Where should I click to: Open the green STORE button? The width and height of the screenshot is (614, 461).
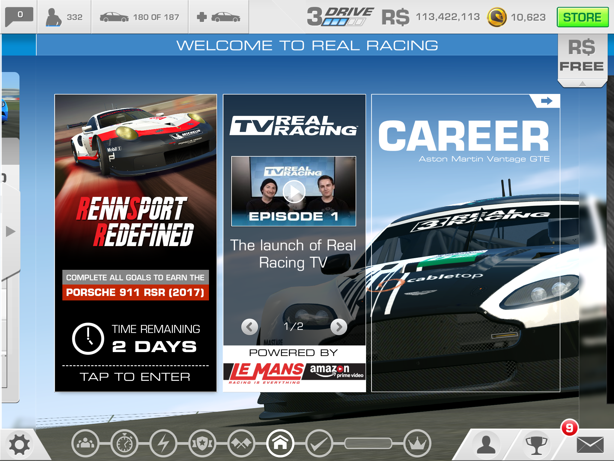(583, 17)
